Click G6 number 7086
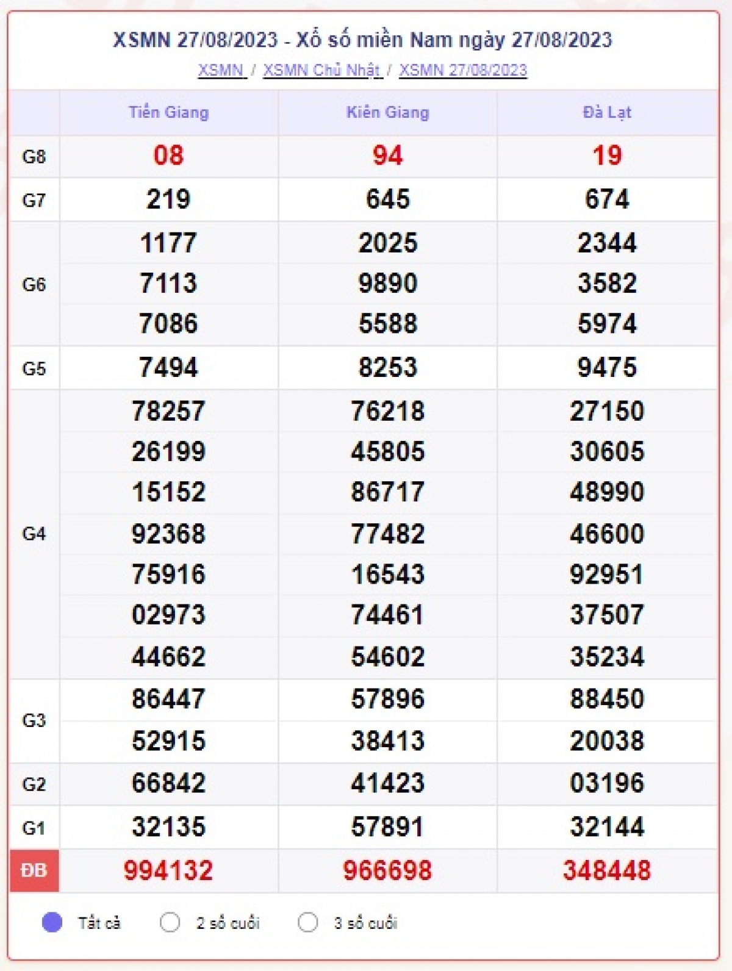The image size is (732, 971). click(x=168, y=323)
